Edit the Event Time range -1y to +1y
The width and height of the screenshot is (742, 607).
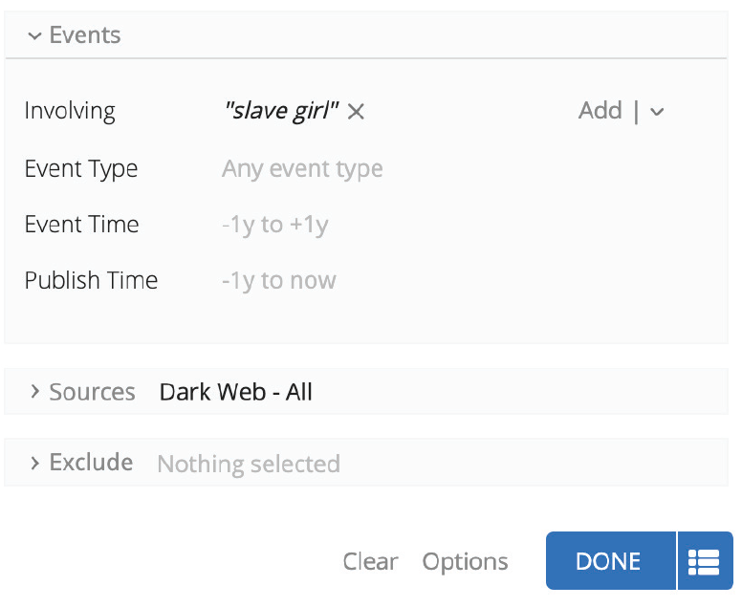coord(275,225)
